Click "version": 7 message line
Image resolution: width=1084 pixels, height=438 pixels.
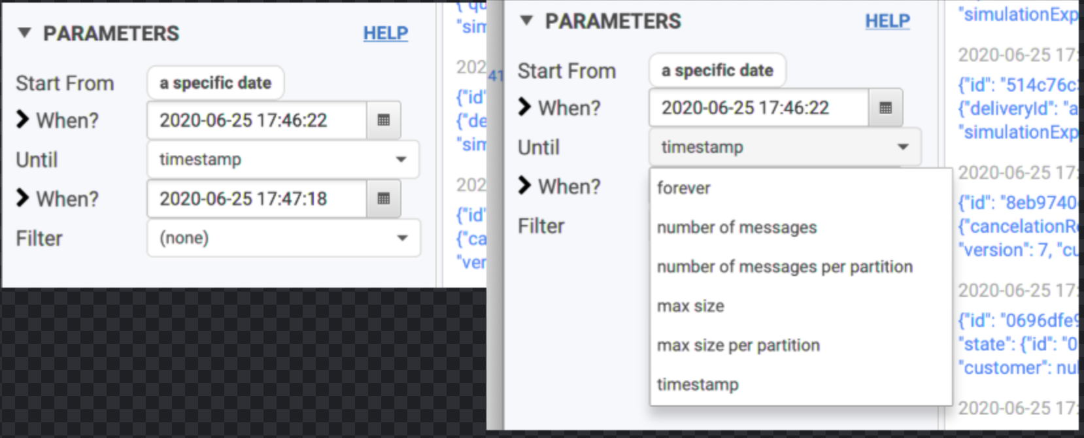(1017, 250)
